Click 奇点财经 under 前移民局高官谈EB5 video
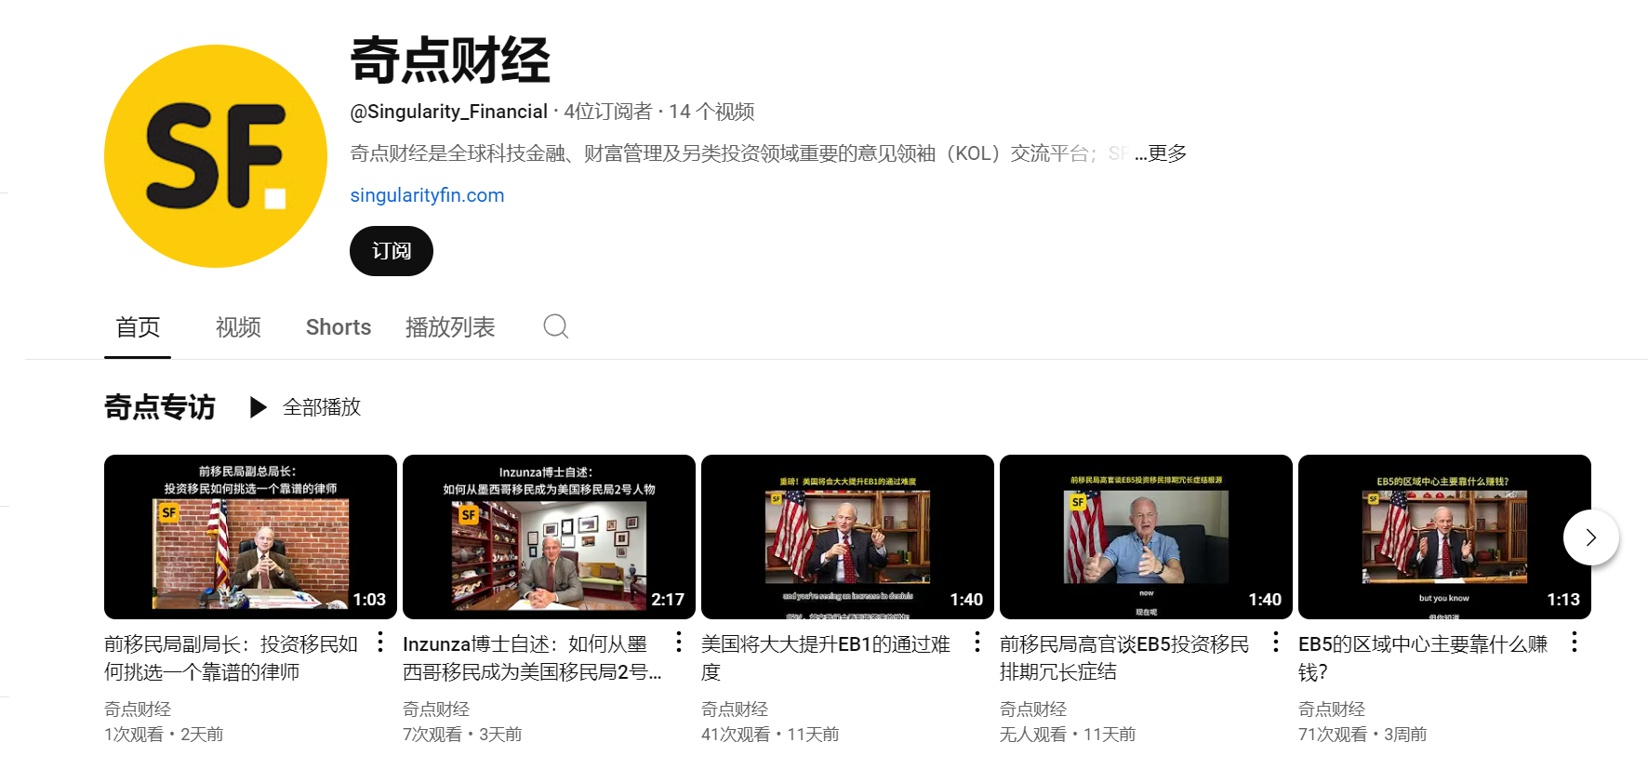1648x782 pixels. [x=1033, y=709]
